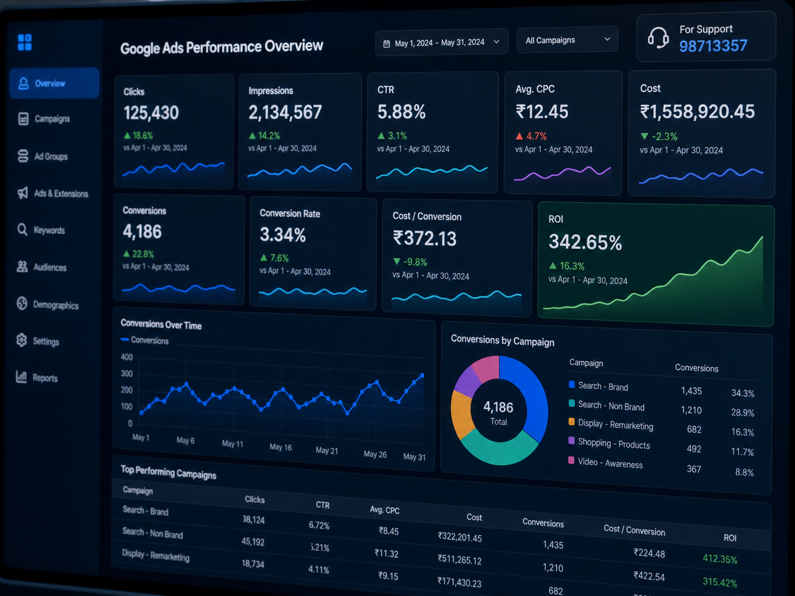This screenshot has height=596, width=795.
Task: Click the down arrow under Cost / Conversion
Action: 397,261
